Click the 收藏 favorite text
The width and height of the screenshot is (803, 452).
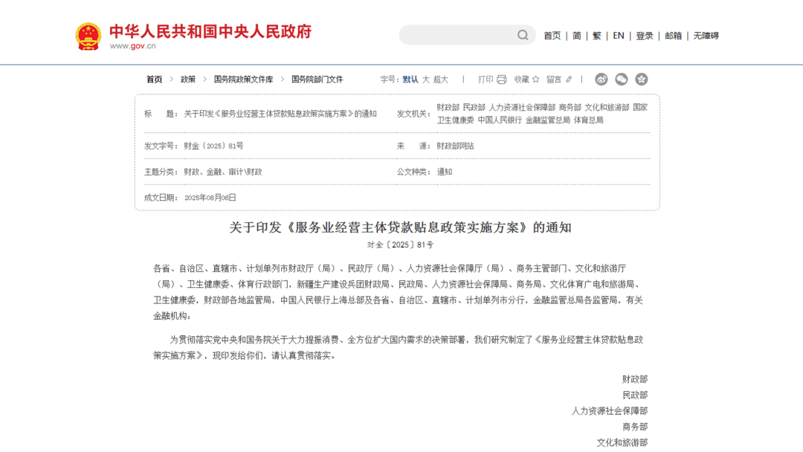pos(521,80)
